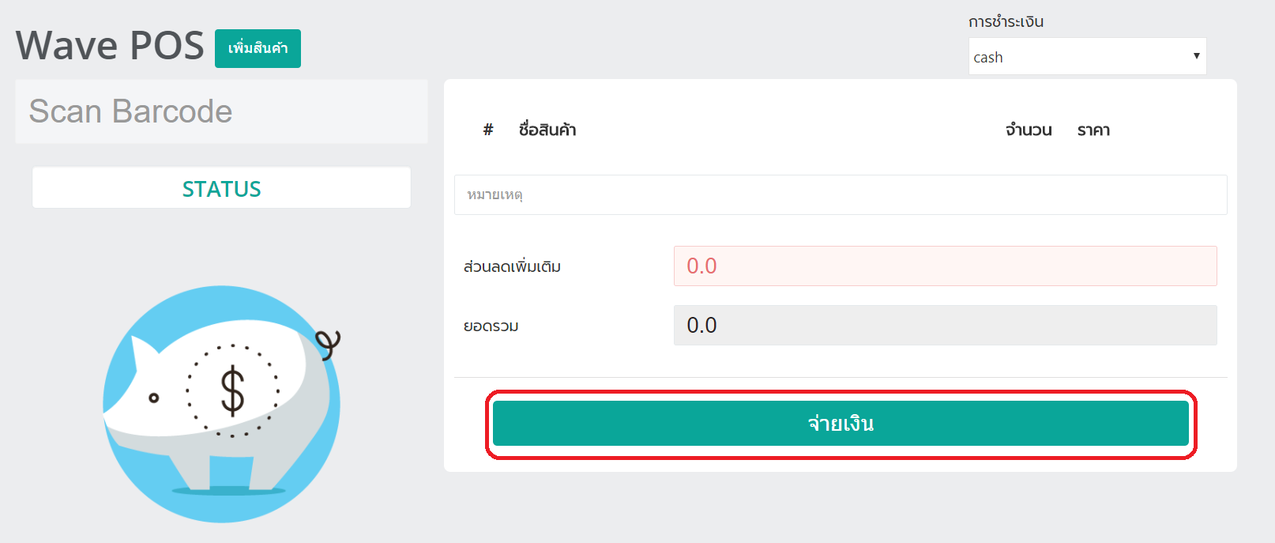
Task: Open the payment method dropdown showing cash
Action: pyautogui.click(x=1087, y=56)
